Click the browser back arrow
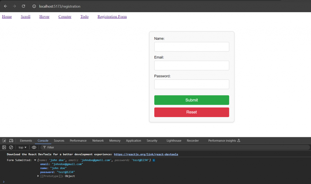This screenshot has width=311, height=184. tap(5, 6)
